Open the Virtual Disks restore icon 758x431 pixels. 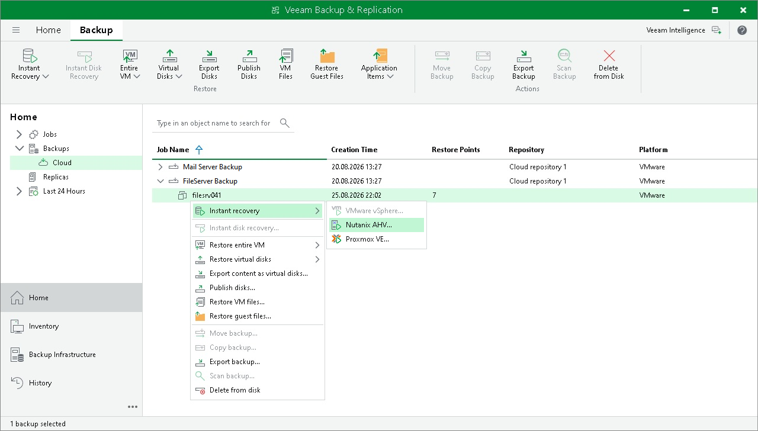169,56
